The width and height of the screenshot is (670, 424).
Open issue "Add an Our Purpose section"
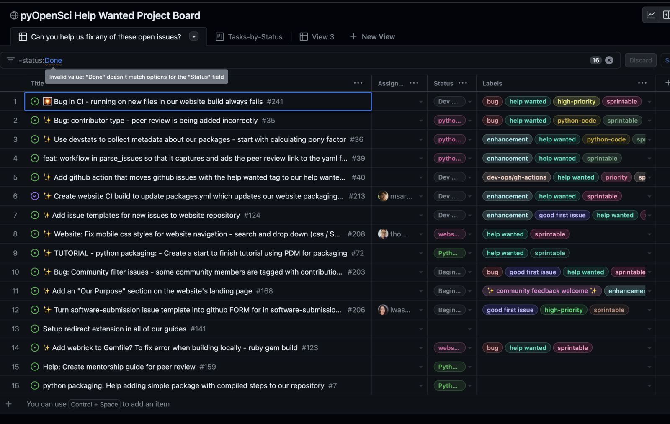[152, 291]
